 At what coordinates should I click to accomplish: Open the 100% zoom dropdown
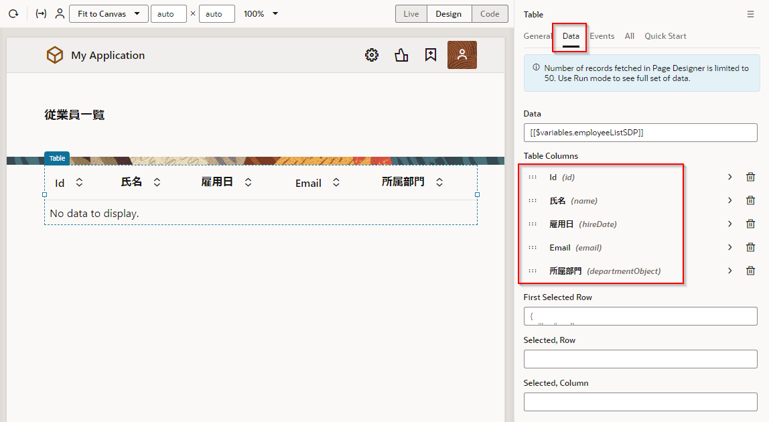pyautogui.click(x=261, y=14)
